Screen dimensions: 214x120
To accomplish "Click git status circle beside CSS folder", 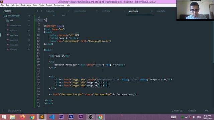I will point(29,21).
